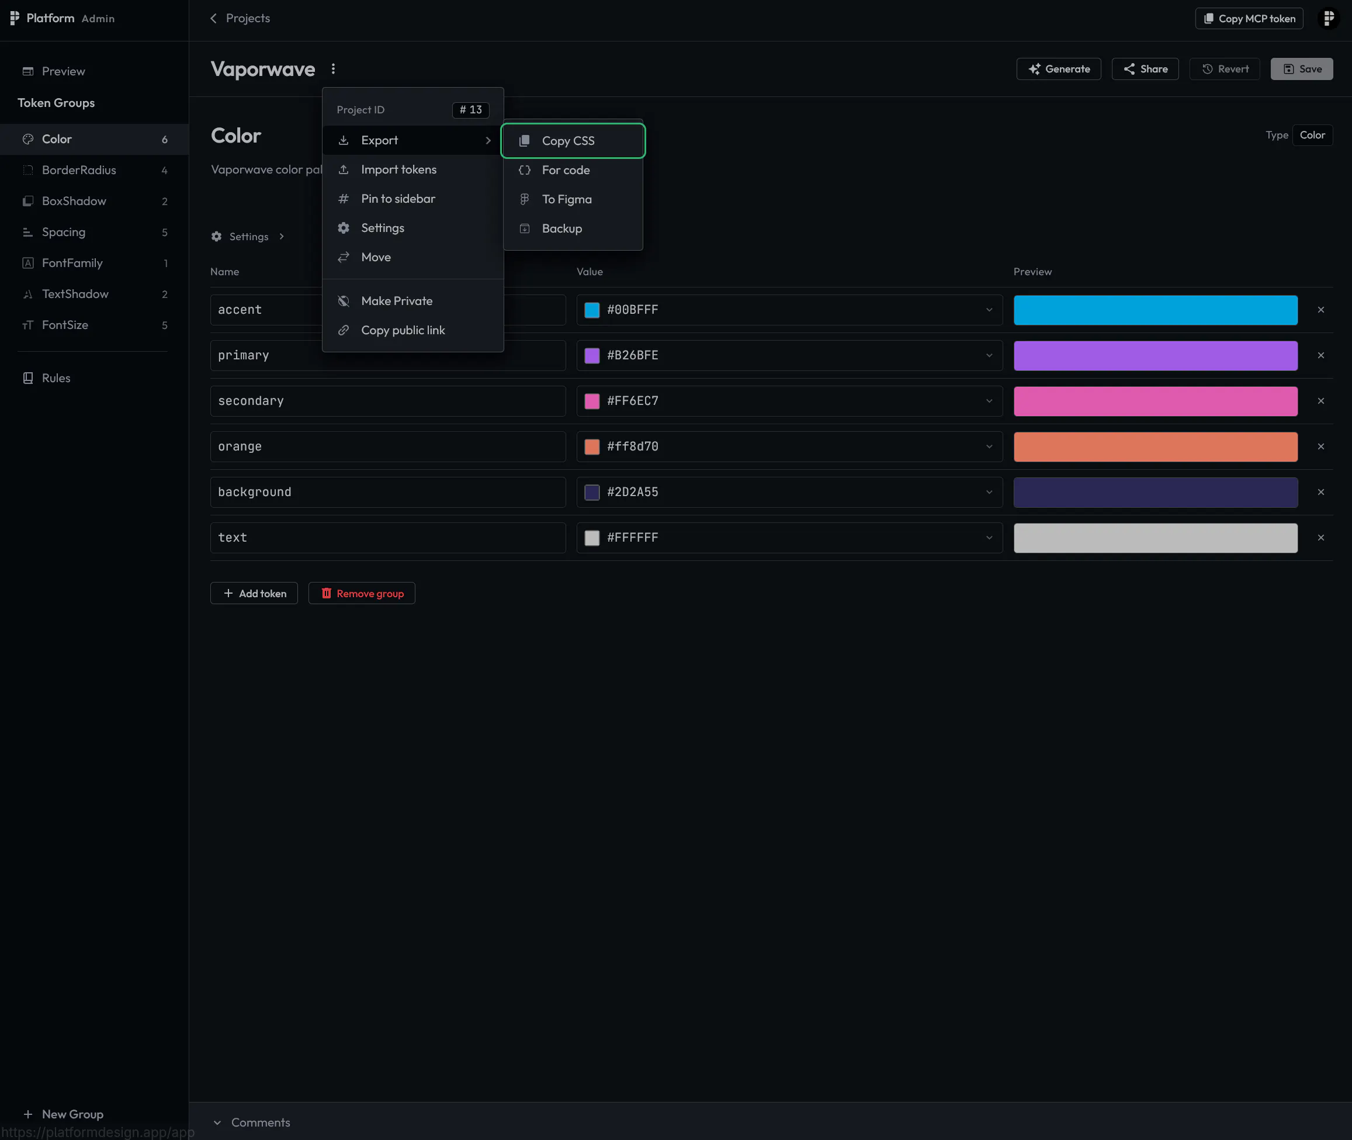
Task: Click Remove group button
Action: coord(362,593)
